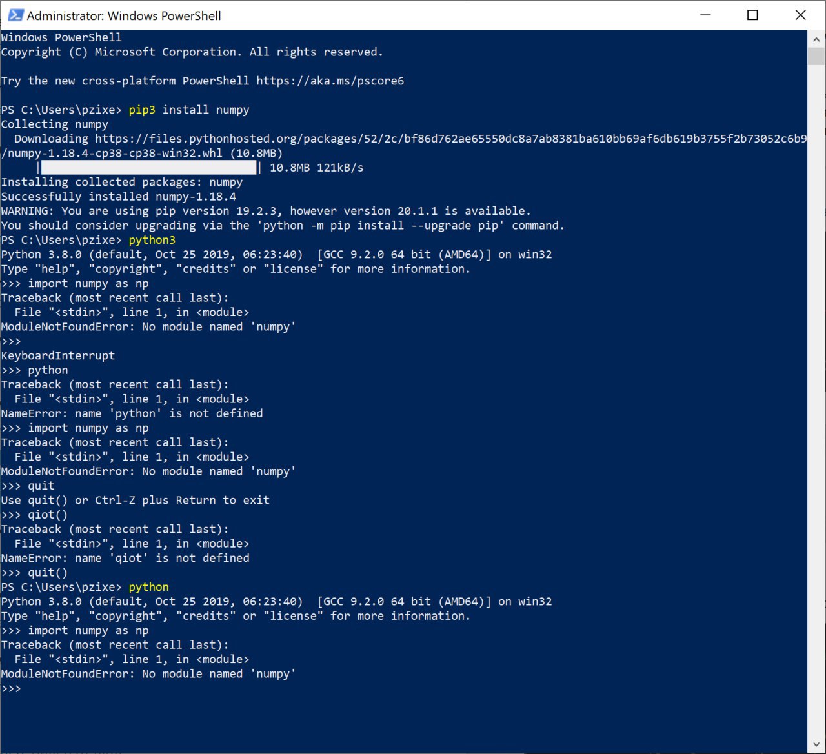This screenshot has height=754, width=826.
Task: Click NameError 'qiot' is not defined line
Action: [125, 558]
